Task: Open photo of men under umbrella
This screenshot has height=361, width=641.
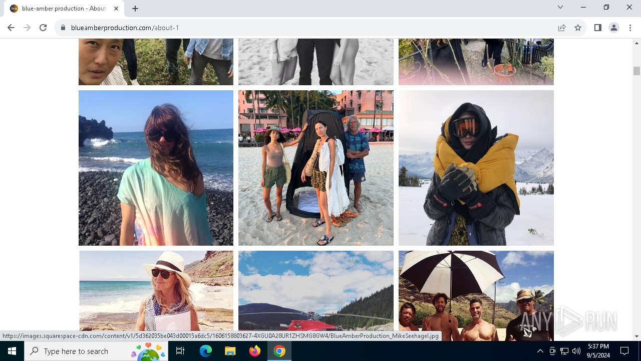Action: pyautogui.click(x=476, y=295)
